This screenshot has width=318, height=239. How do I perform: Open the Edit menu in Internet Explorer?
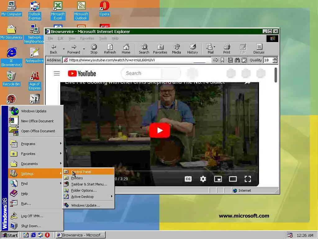61,38
